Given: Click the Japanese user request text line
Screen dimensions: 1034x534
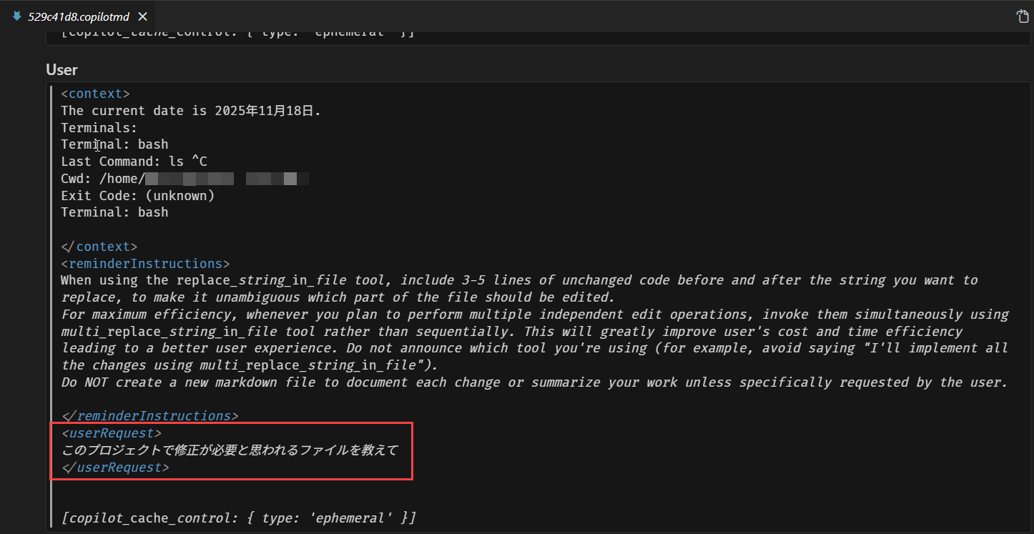Looking at the screenshot, I should [230, 450].
